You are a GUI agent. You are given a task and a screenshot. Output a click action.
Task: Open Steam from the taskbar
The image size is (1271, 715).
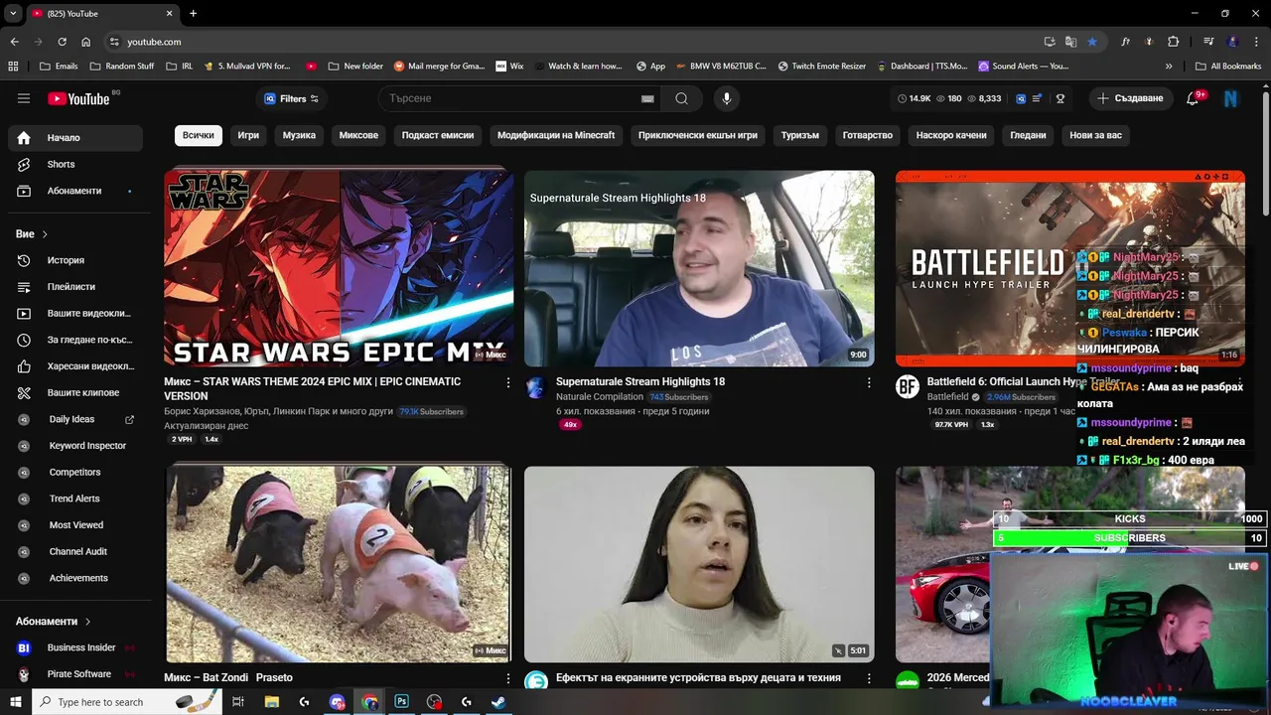[x=497, y=702]
